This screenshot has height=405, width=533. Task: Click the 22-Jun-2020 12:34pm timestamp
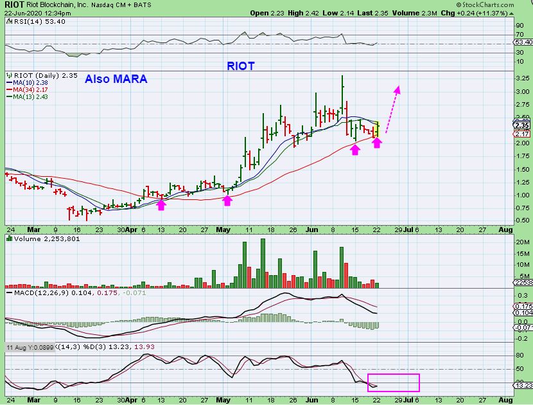pyautogui.click(x=38, y=14)
